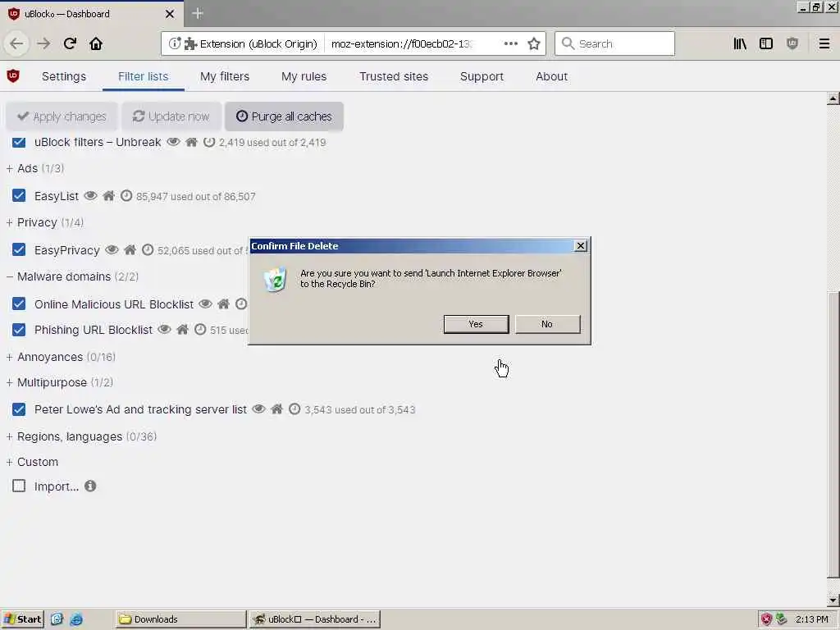Open the uBlock Origin toolbar icon
Image resolution: width=840 pixels, height=630 pixels.
point(792,43)
